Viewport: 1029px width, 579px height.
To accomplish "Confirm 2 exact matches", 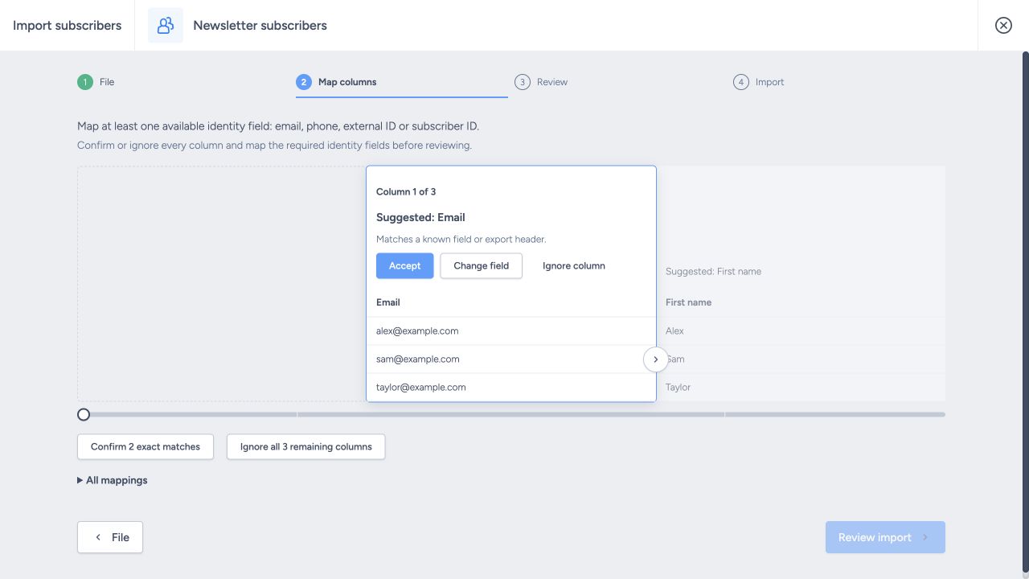I will tap(146, 447).
